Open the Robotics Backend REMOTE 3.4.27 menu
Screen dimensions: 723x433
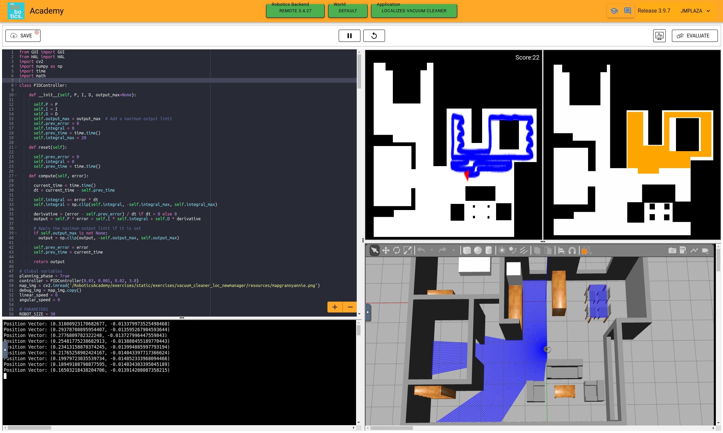(x=295, y=11)
